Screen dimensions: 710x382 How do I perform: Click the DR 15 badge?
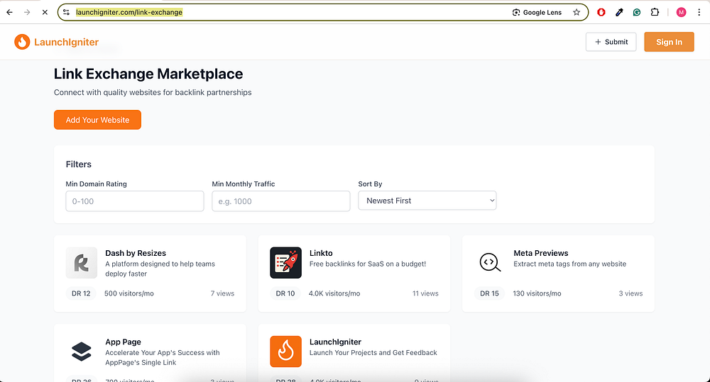[489, 293]
